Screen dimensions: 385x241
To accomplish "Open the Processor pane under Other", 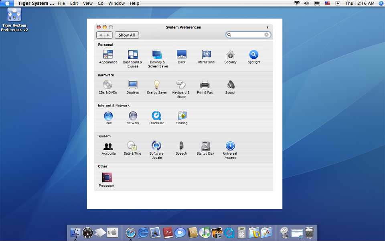I will pos(107,180).
